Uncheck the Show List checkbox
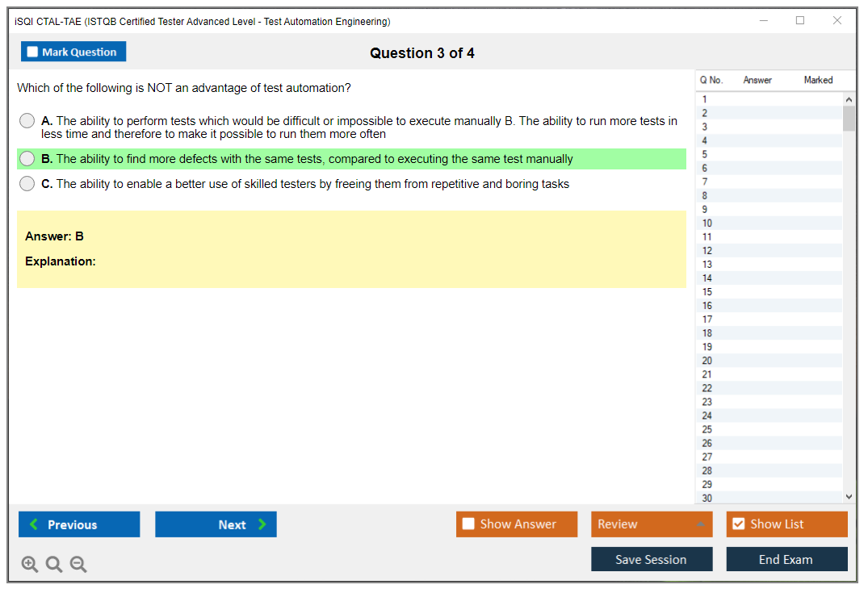 click(739, 524)
